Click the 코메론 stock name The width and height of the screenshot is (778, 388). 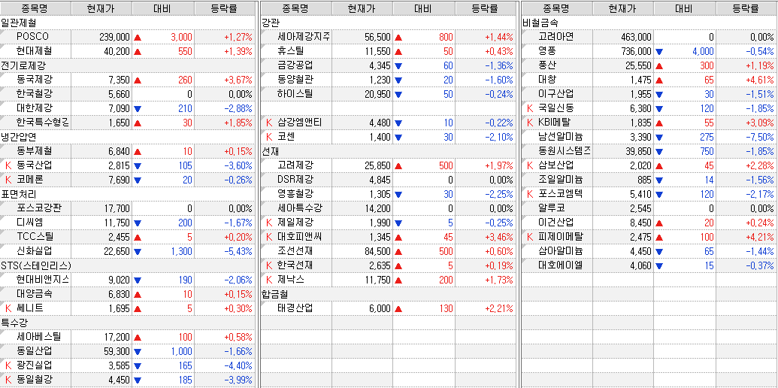click(x=29, y=180)
